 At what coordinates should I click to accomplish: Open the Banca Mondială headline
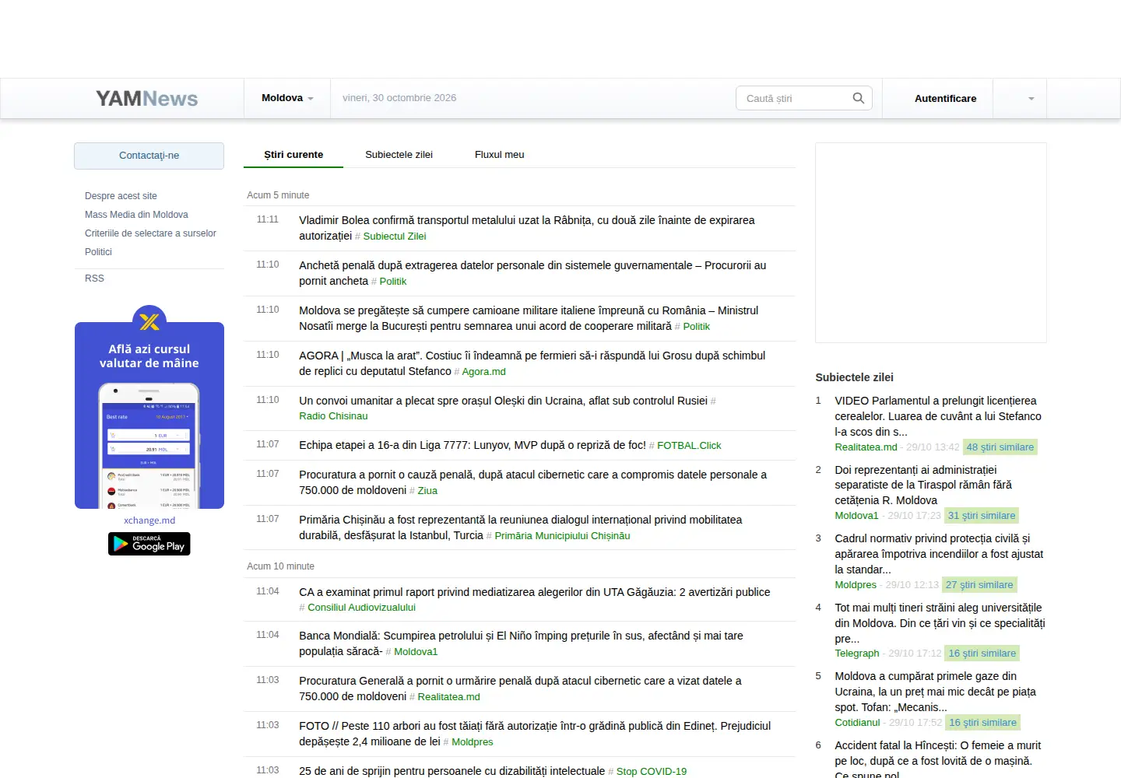click(521, 643)
